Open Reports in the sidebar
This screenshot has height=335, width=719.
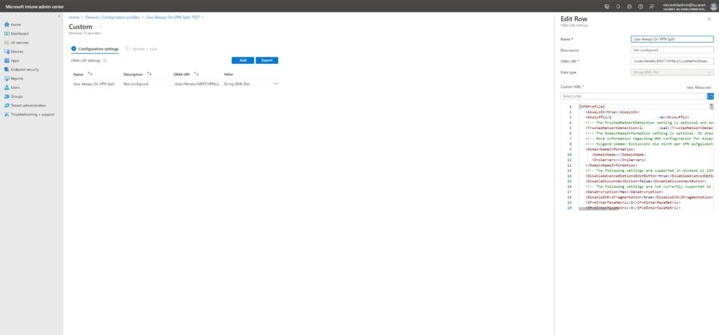[x=17, y=78]
